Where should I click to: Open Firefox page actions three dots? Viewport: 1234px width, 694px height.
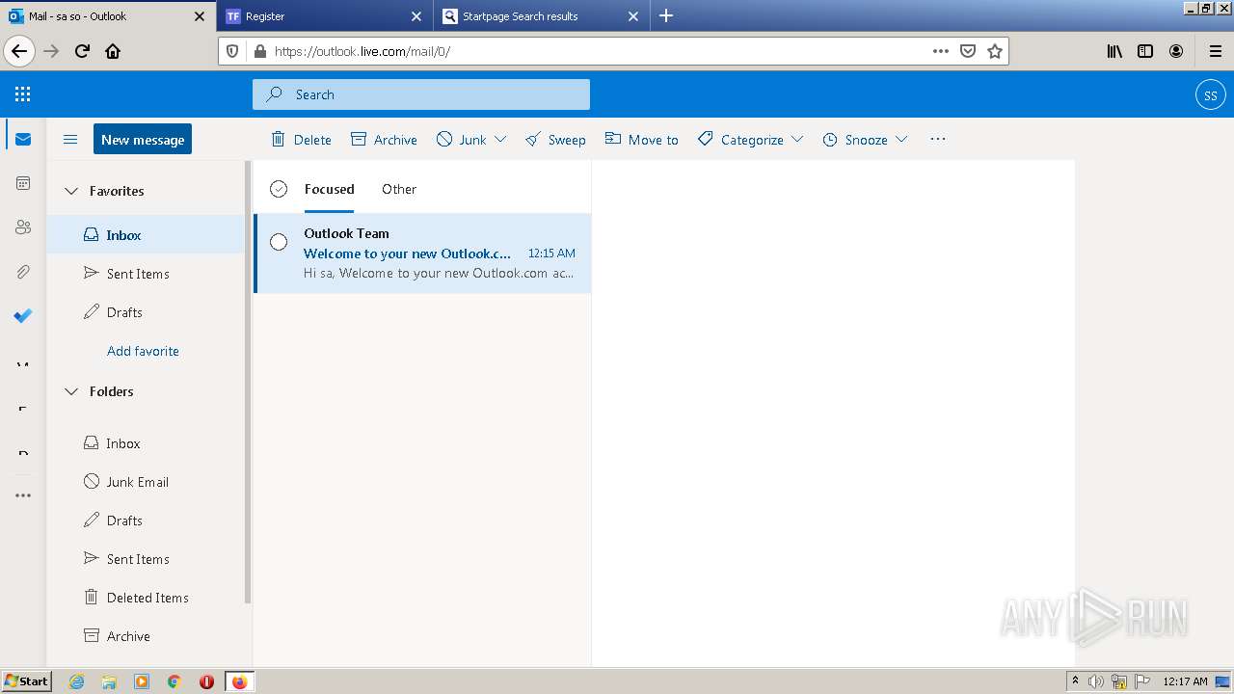(941, 51)
